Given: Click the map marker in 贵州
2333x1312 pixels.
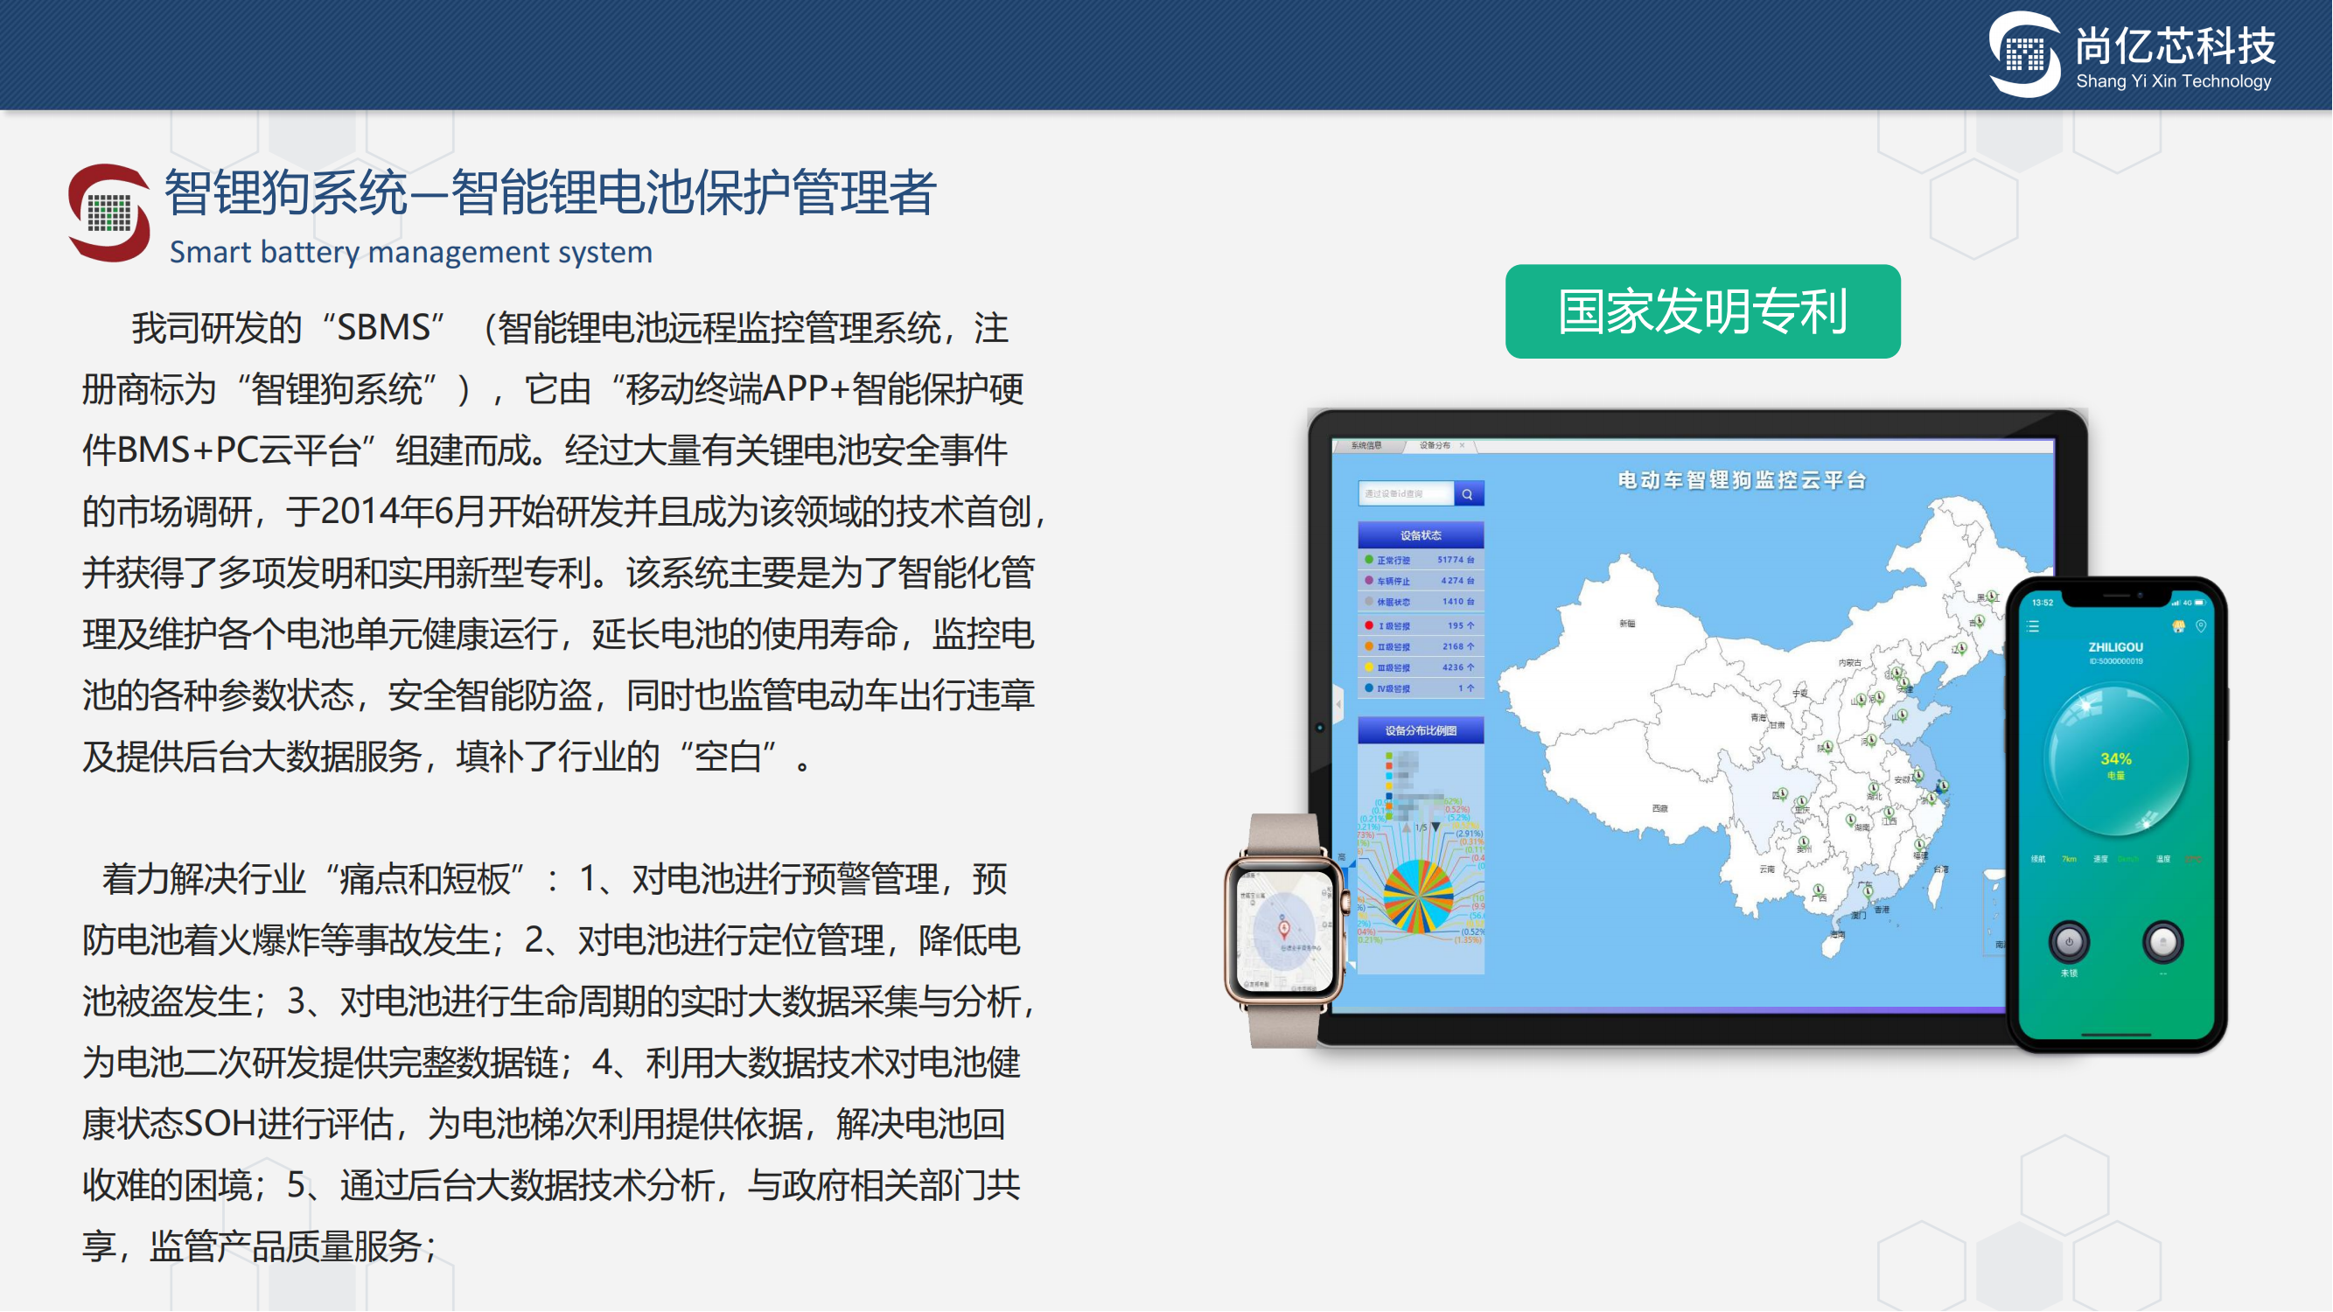Looking at the screenshot, I should click(x=1803, y=843).
